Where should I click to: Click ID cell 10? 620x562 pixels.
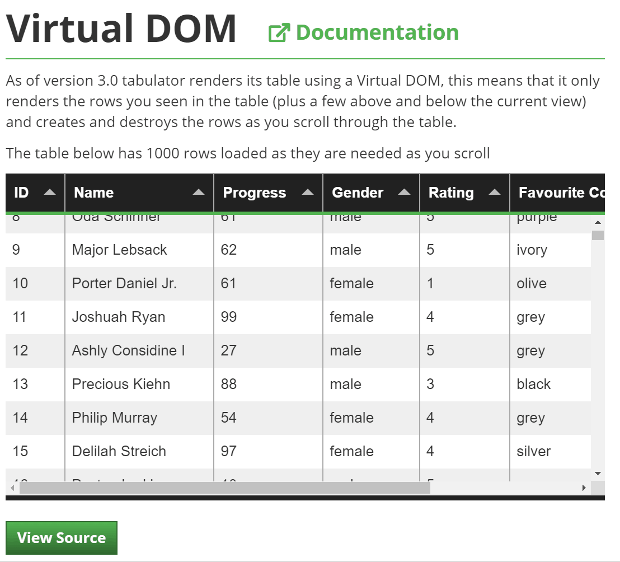[35, 284]
